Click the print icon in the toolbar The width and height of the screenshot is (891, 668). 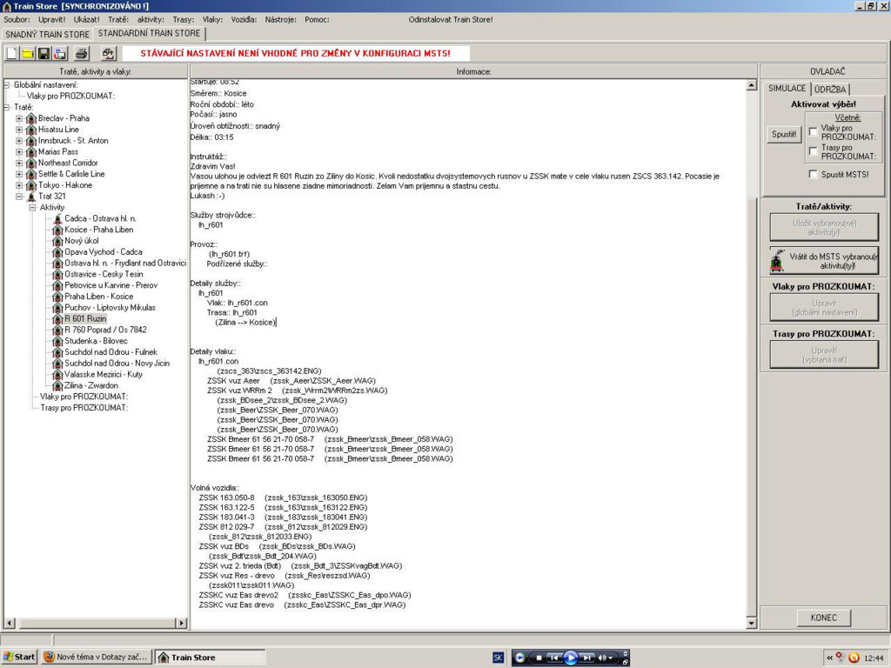pos(81,54)
